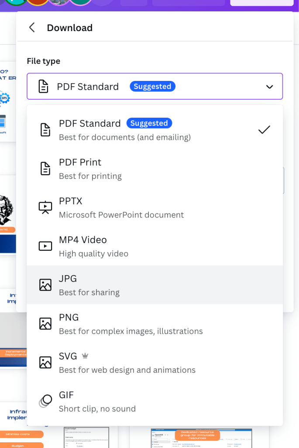Select PDF Print best for printing
The image size is (299, 448).
(155, 169)
